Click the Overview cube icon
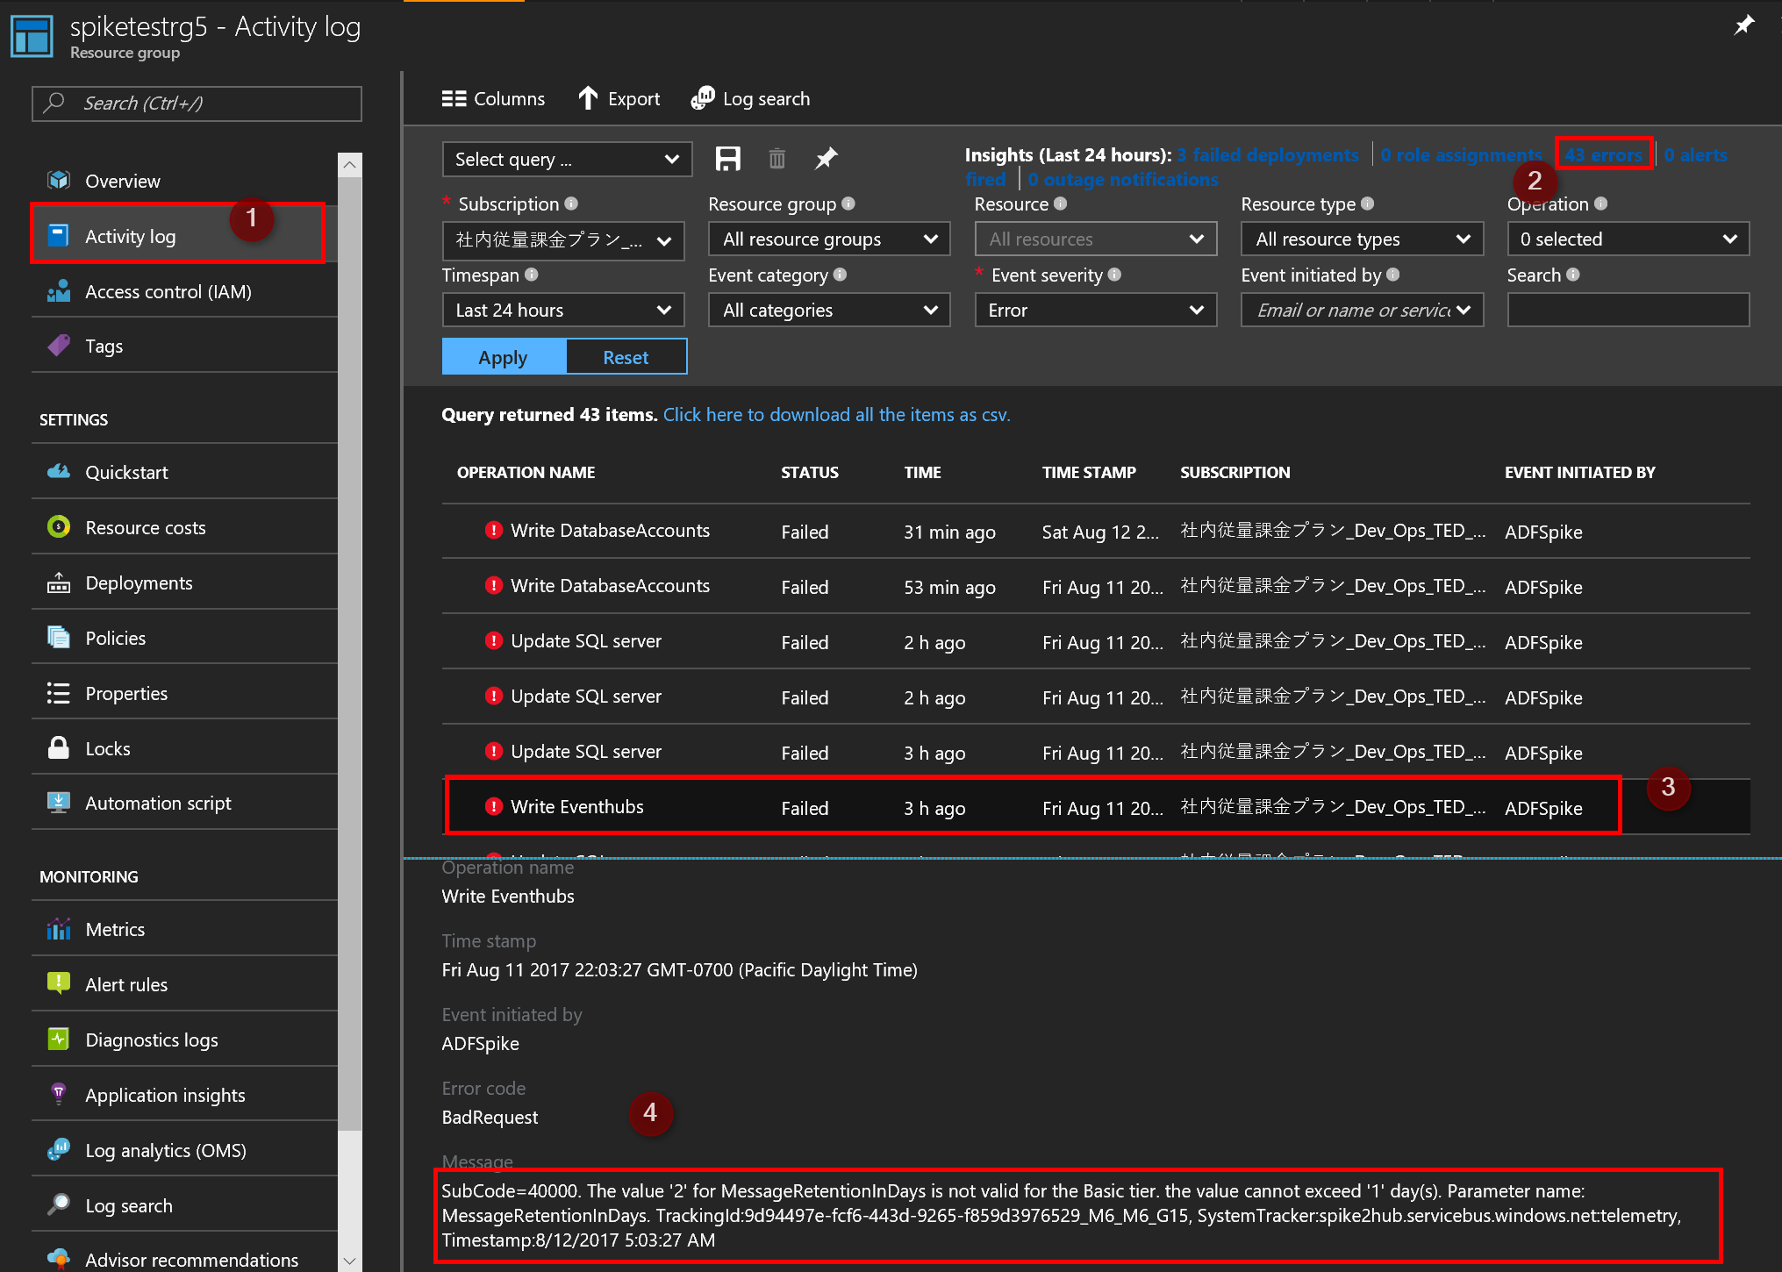 [x=59, y=181]
